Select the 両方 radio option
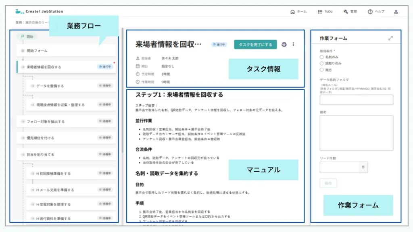The height and width of the screenshot is (232, 413). click(321, 70)
